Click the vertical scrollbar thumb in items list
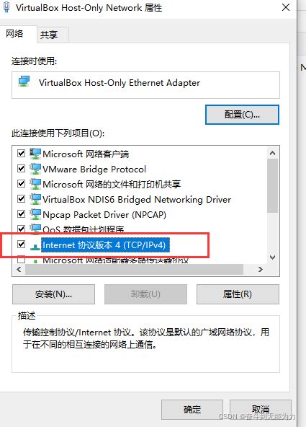 pos(273,185)
